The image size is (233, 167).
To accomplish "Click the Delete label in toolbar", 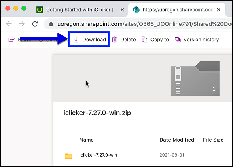I will pyautogui.click(x=128, y=40).
